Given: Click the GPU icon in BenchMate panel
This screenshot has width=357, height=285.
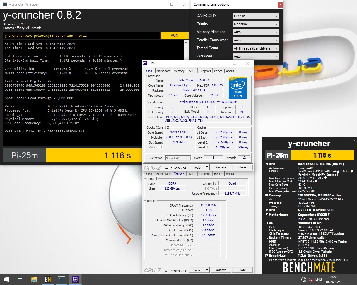Looking at the screenshot, I should pyautogui.click(x=267, y=210).
